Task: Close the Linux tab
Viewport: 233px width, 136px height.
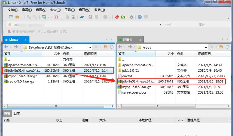Action: (26, 40)
